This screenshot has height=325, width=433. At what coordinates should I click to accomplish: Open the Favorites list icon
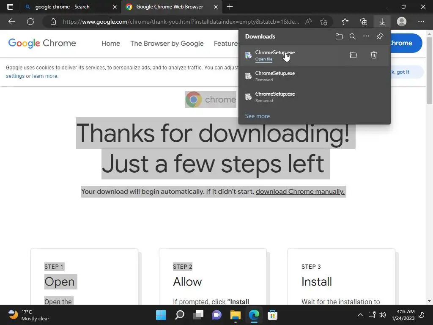[345, 22]
